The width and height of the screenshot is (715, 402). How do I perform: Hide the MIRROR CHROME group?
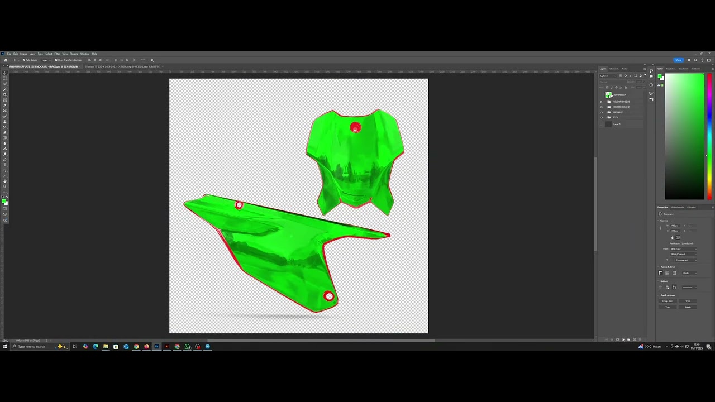[601, 107]
